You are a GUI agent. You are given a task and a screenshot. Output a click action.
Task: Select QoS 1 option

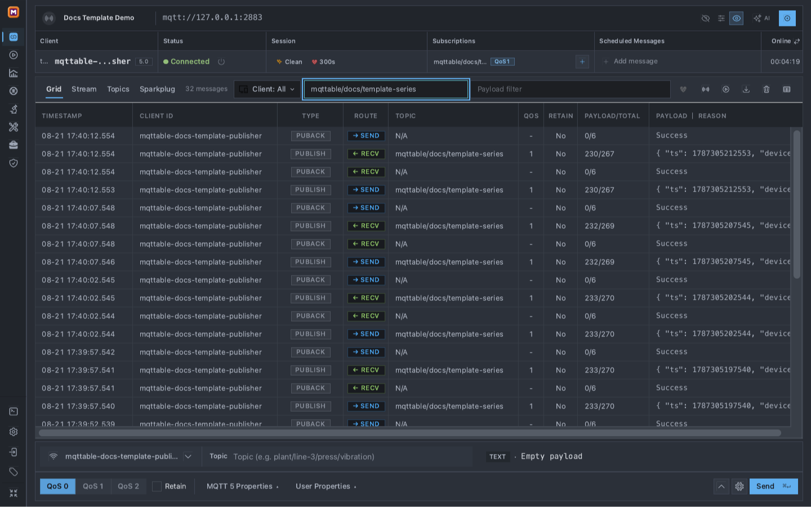click(93, 486)
